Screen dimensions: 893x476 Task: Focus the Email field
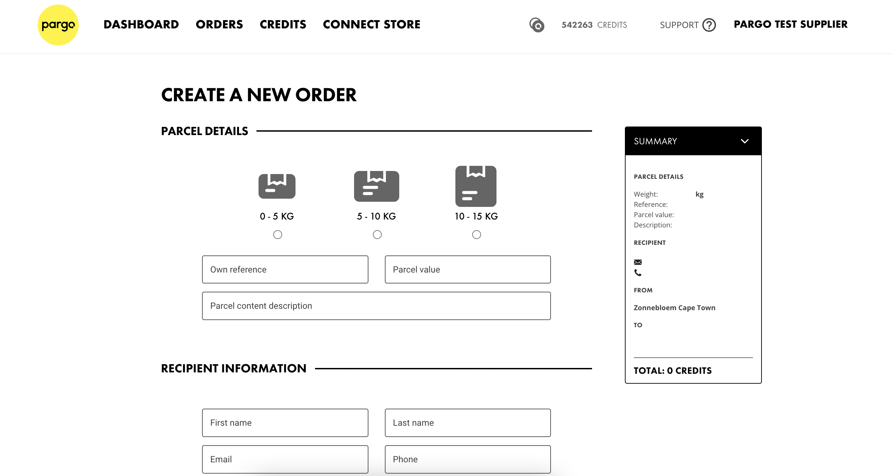(285, 459)
